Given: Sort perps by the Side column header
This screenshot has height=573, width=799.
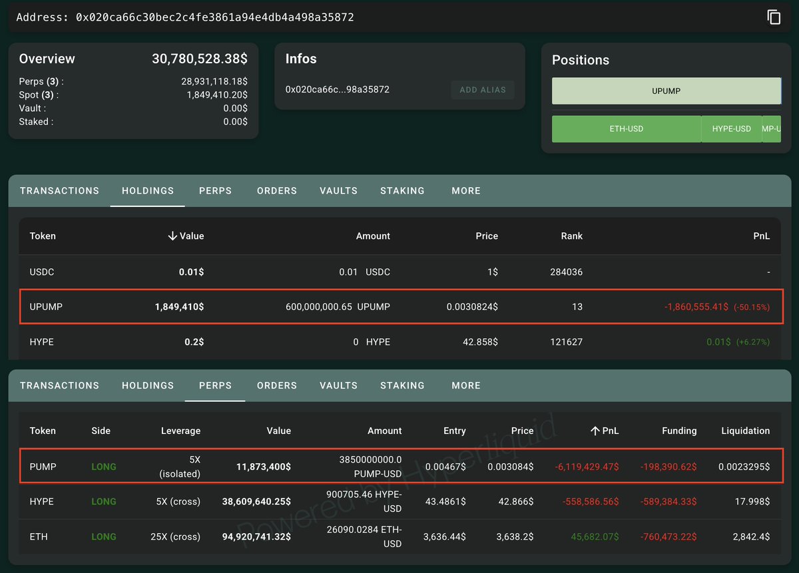Looking at the screenshot, I should tap(101, 431).
